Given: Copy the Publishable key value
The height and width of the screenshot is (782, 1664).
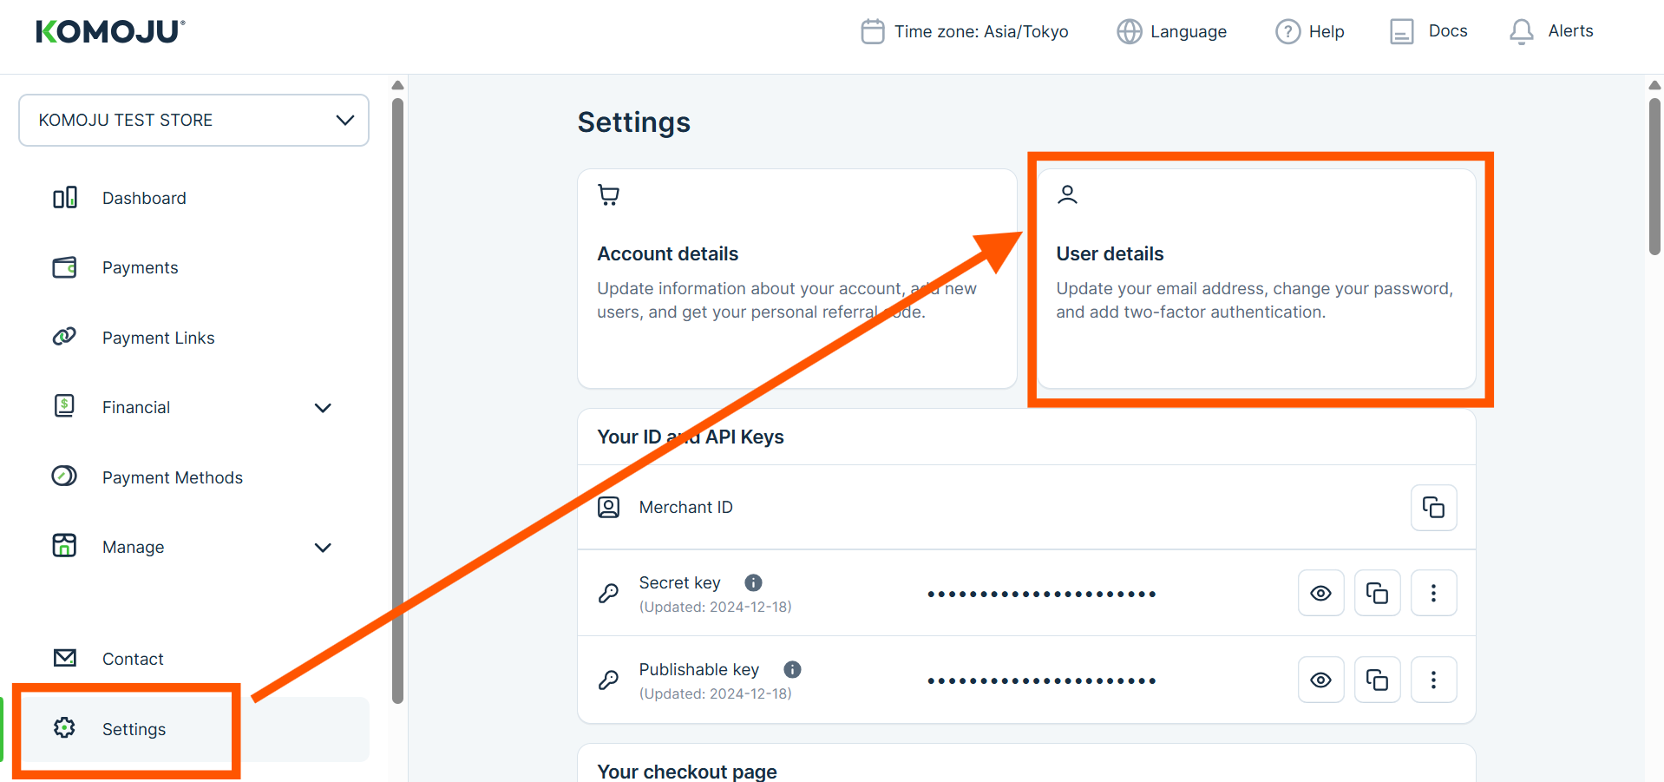Looking at the screenshot, I should click(x=1377, y=680).
